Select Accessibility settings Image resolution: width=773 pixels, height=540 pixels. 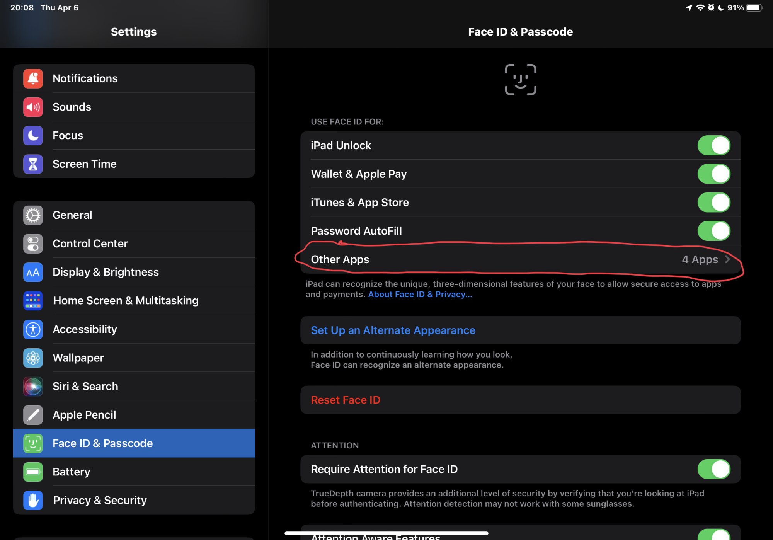(134, 329)
